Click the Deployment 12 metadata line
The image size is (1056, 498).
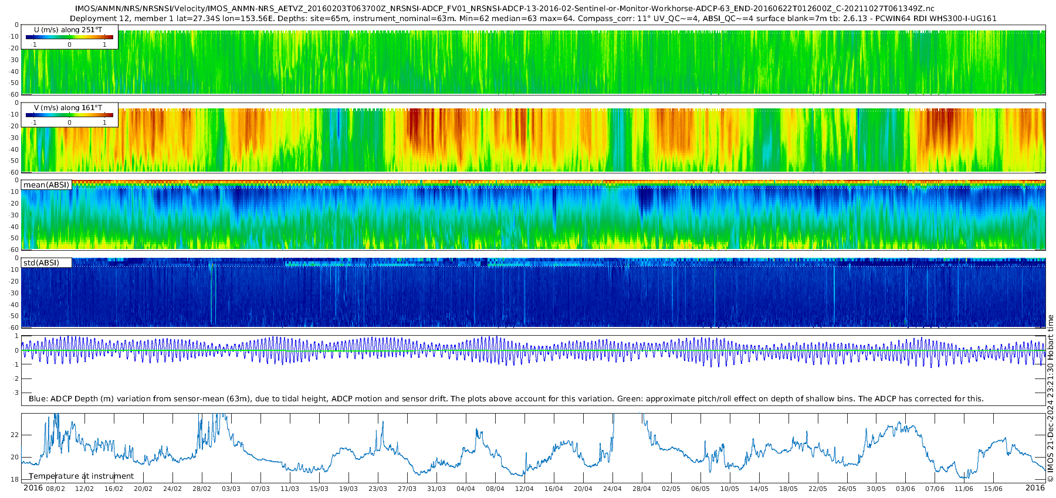(x=533, y=18)
